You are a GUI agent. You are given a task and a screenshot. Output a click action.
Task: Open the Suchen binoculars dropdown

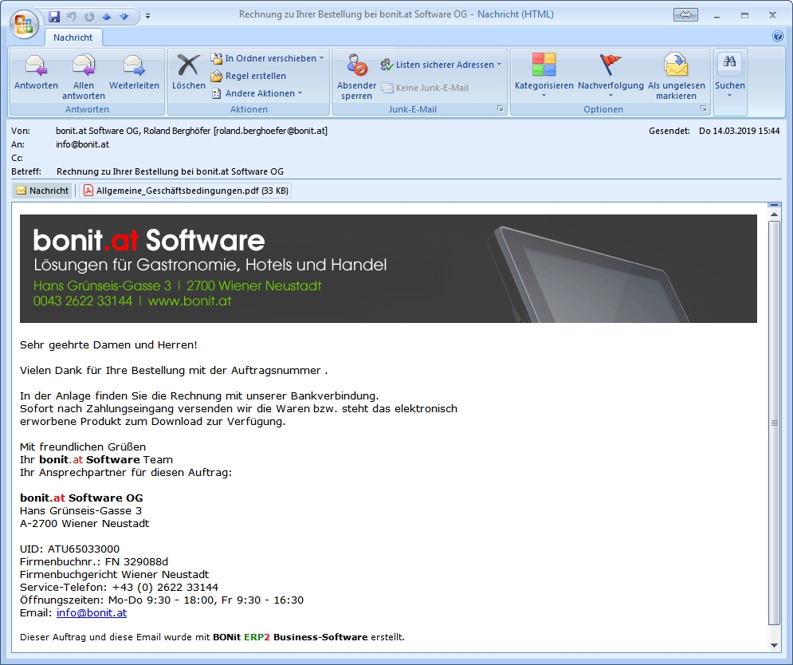click(730, 75)
